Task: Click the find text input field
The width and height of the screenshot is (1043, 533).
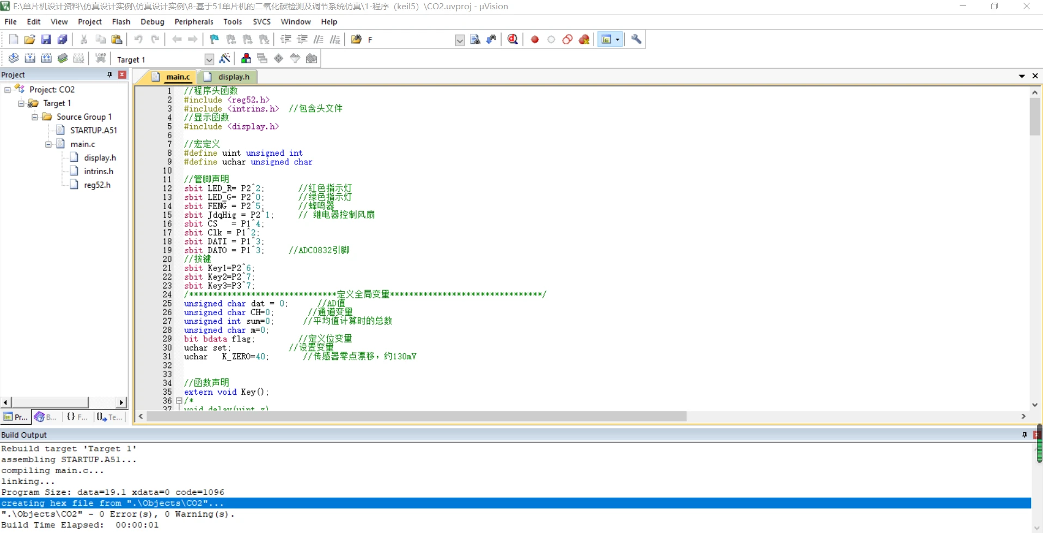Action: click(410, 40)
